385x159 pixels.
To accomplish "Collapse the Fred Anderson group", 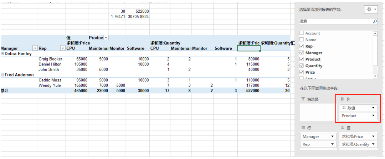I will 3,75.
